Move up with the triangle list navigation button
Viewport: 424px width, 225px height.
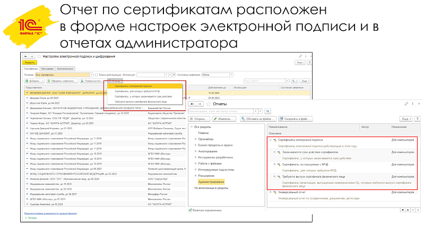click(x=408, y=210)
